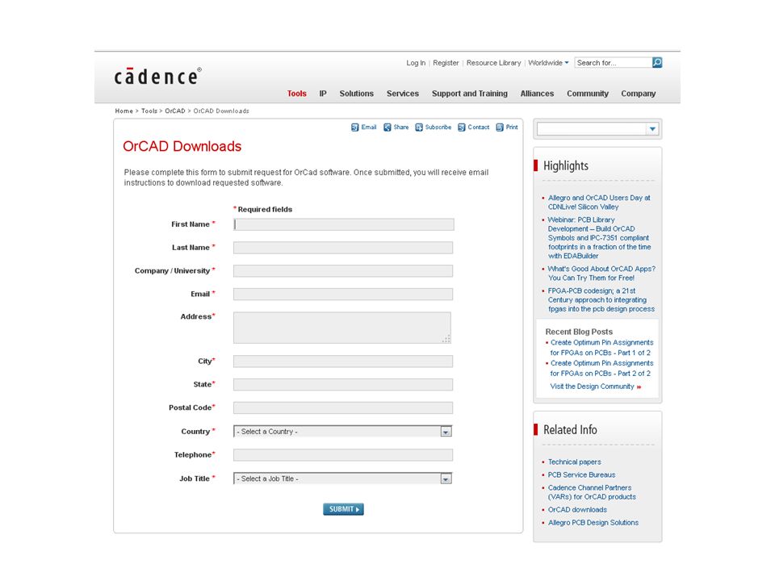This screenshot has width=775, height=581.
Task: Open blog post Part 1 of 2
Action: [601, 347]
